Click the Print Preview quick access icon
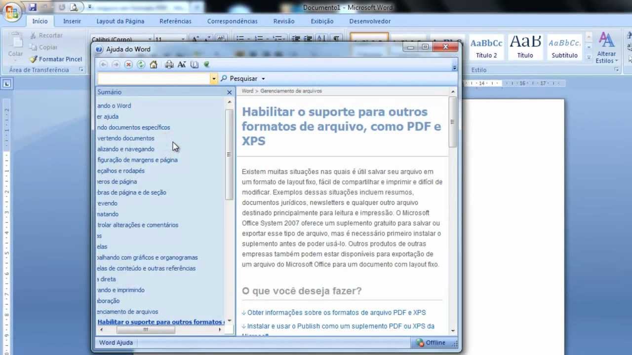The height and width of the screenshot is (355, 632). coord(74,7)
